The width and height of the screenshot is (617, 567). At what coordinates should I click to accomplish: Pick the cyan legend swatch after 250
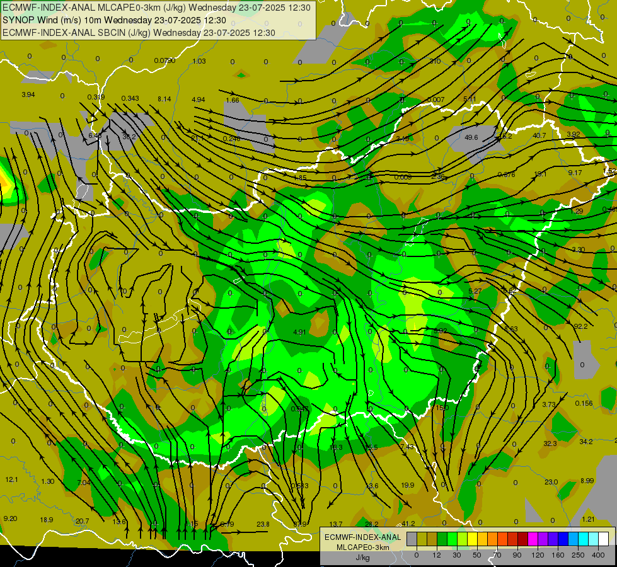pos(584,539)
